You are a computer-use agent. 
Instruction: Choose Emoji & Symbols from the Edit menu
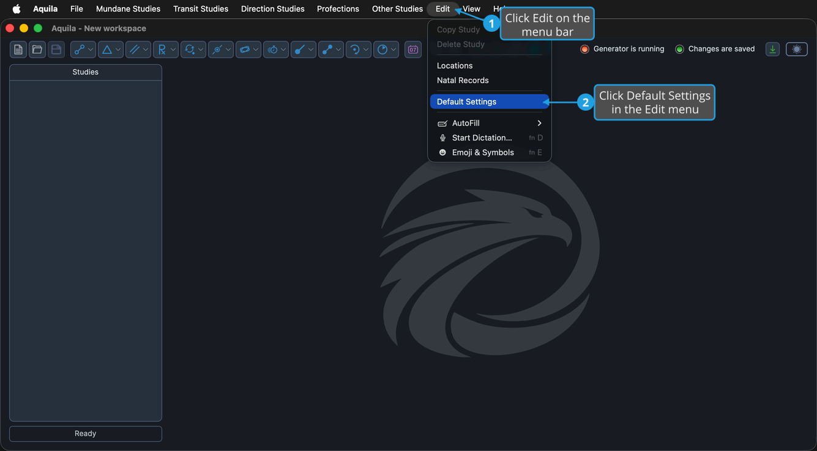pos(490,152)
